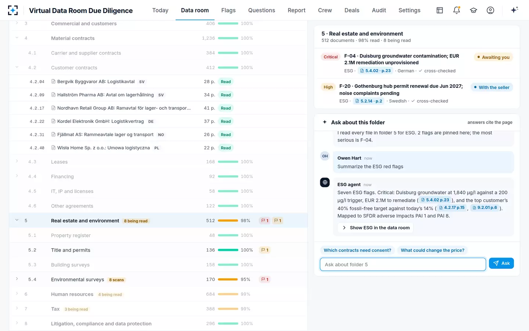This screenshot has width=529, height=331.
Task: Open citation 4.2.17 p.15 in ESG agent reply
Action: pyautogui.click(x=452, y=208)
